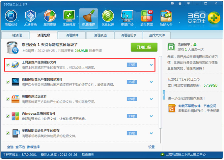Switch to 查找大文件 tab
Viewport: 224px width, 160px height.
coord(157,35)
